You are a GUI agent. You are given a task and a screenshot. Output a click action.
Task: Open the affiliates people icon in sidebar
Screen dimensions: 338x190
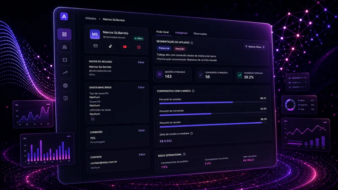coord(65,47)
